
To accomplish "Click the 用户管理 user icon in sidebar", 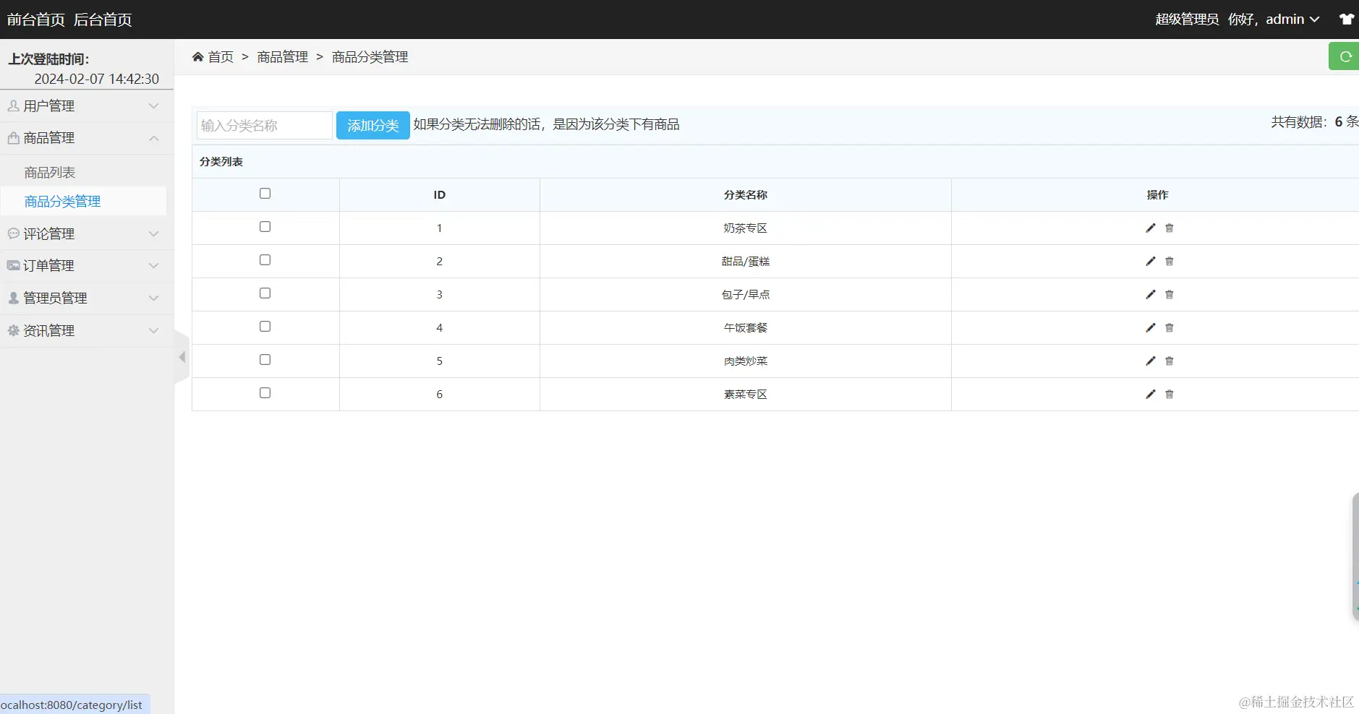I will tap(13, 106).
